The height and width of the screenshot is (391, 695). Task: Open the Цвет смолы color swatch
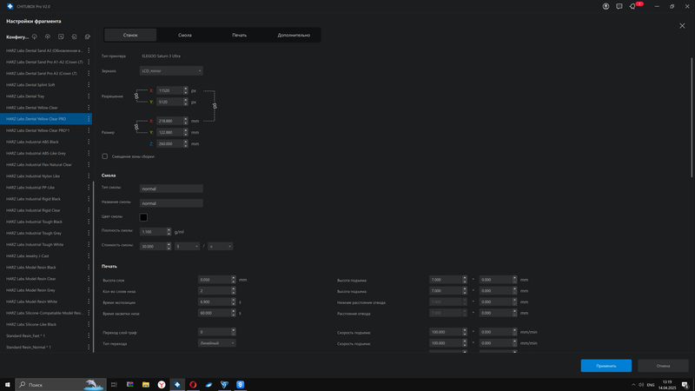click(143, 217)
